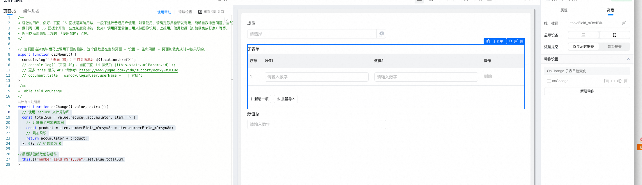Image resolution: width=642 pixels, height=185 pixels.
Task: Collapse the 动作设置 section
Action: 628,59
